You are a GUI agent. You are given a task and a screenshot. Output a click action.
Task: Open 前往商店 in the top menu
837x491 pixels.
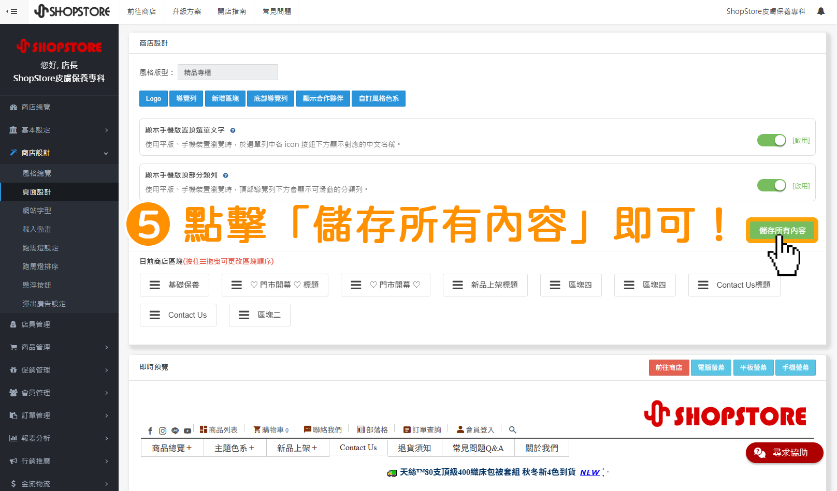(141, 11)
